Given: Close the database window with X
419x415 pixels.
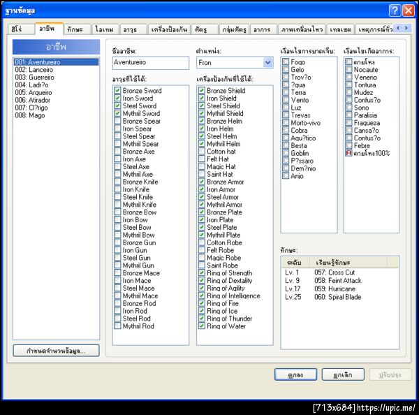Looking at the screenshot, I should coord(409,10).
